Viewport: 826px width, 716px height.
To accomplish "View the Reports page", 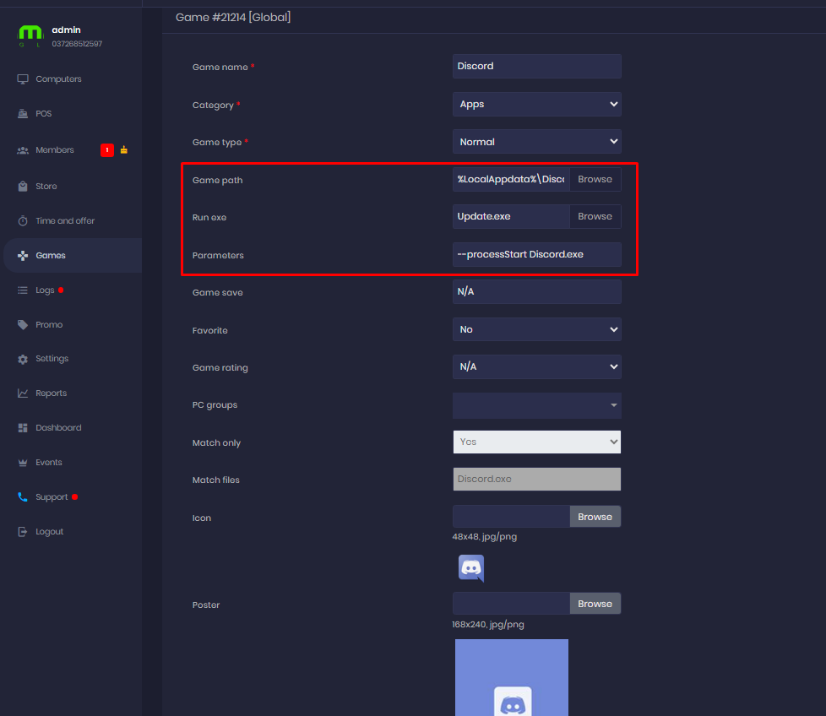I will [52, 393].
